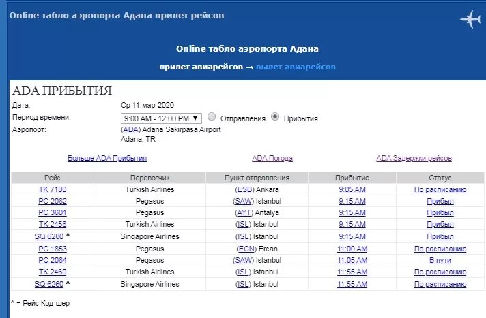Open flight TK 7100
486x318 pixels.
pos(53,189)
